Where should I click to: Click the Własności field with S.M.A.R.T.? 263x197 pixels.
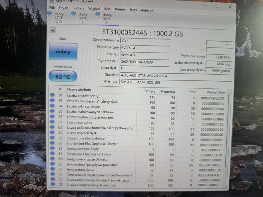tap(175, 82)
